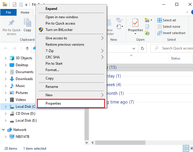193x152 pixels.
Task: Click the Select all icon in ribbon
Action: pyautogui.click(x=160, y=20)
